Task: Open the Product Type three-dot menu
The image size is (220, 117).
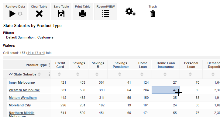Action: pyautogui.click(x=49, y=65)
